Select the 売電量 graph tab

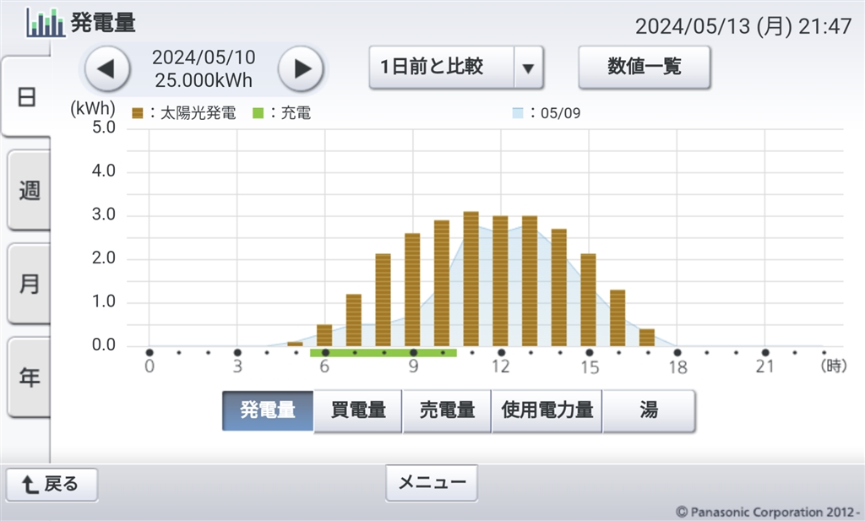pyautogui.click(x=447, y=410)
